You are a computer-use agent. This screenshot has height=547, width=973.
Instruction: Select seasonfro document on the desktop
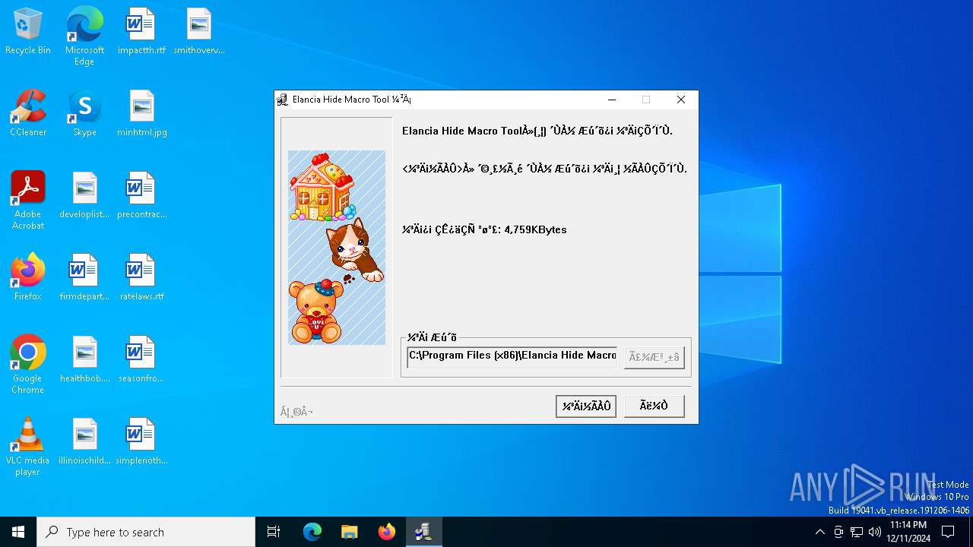click(x=141, y=360)
